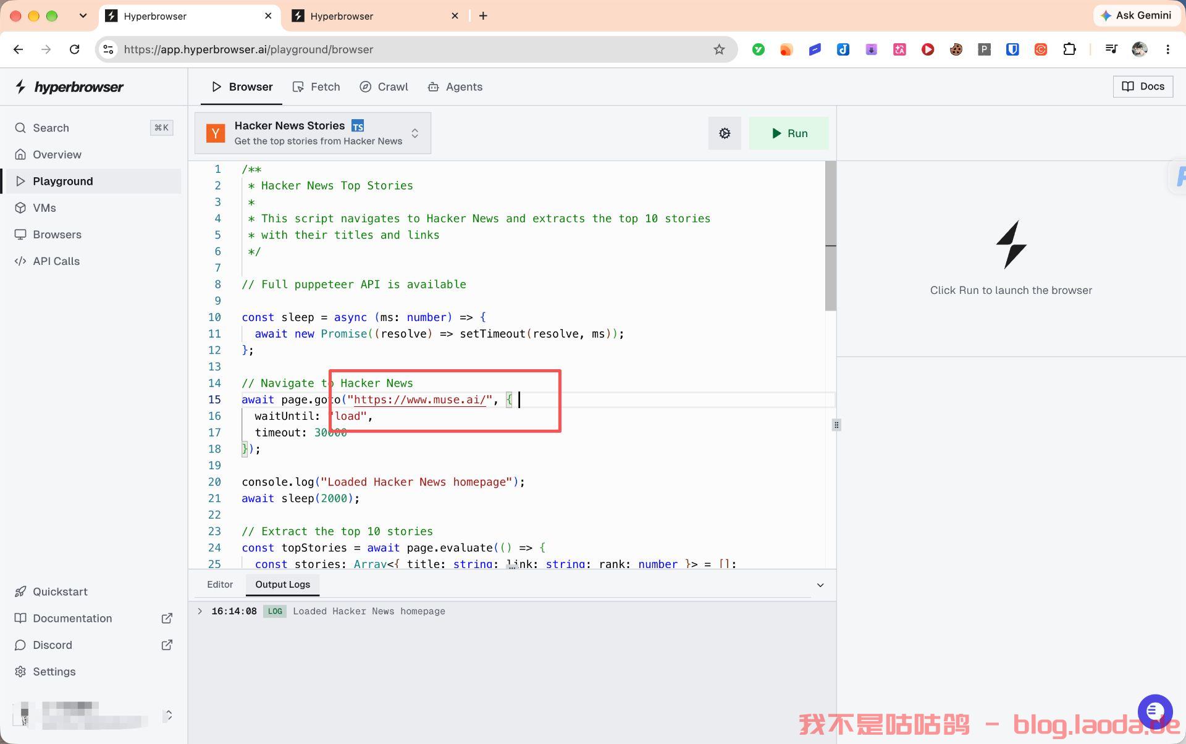Open the editor settings gear icon
The height and width of the screenshot is (744, 1186).
[725, 133]
